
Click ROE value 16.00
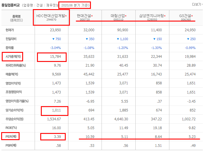[x=57, y=128]
